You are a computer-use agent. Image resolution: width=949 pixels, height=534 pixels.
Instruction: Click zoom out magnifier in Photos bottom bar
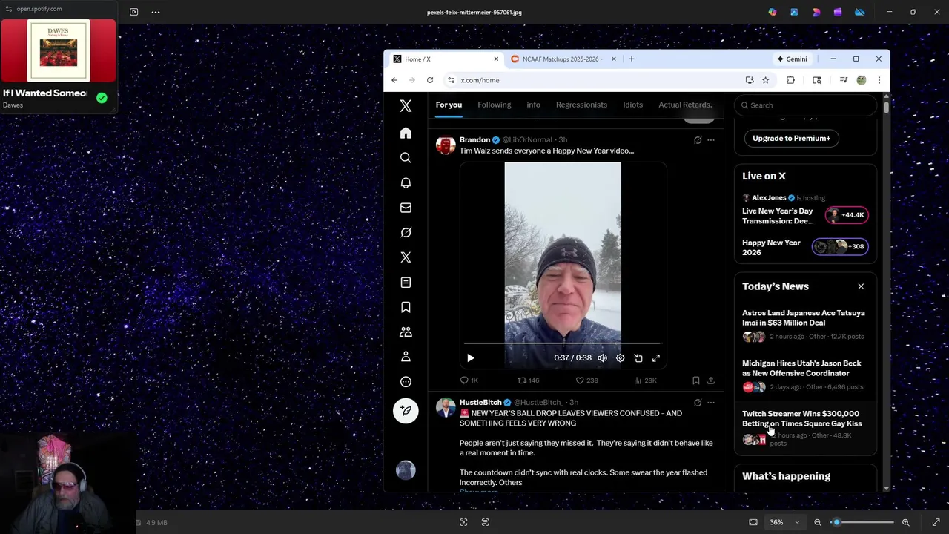pyautogui.click(x=818, y=522)
